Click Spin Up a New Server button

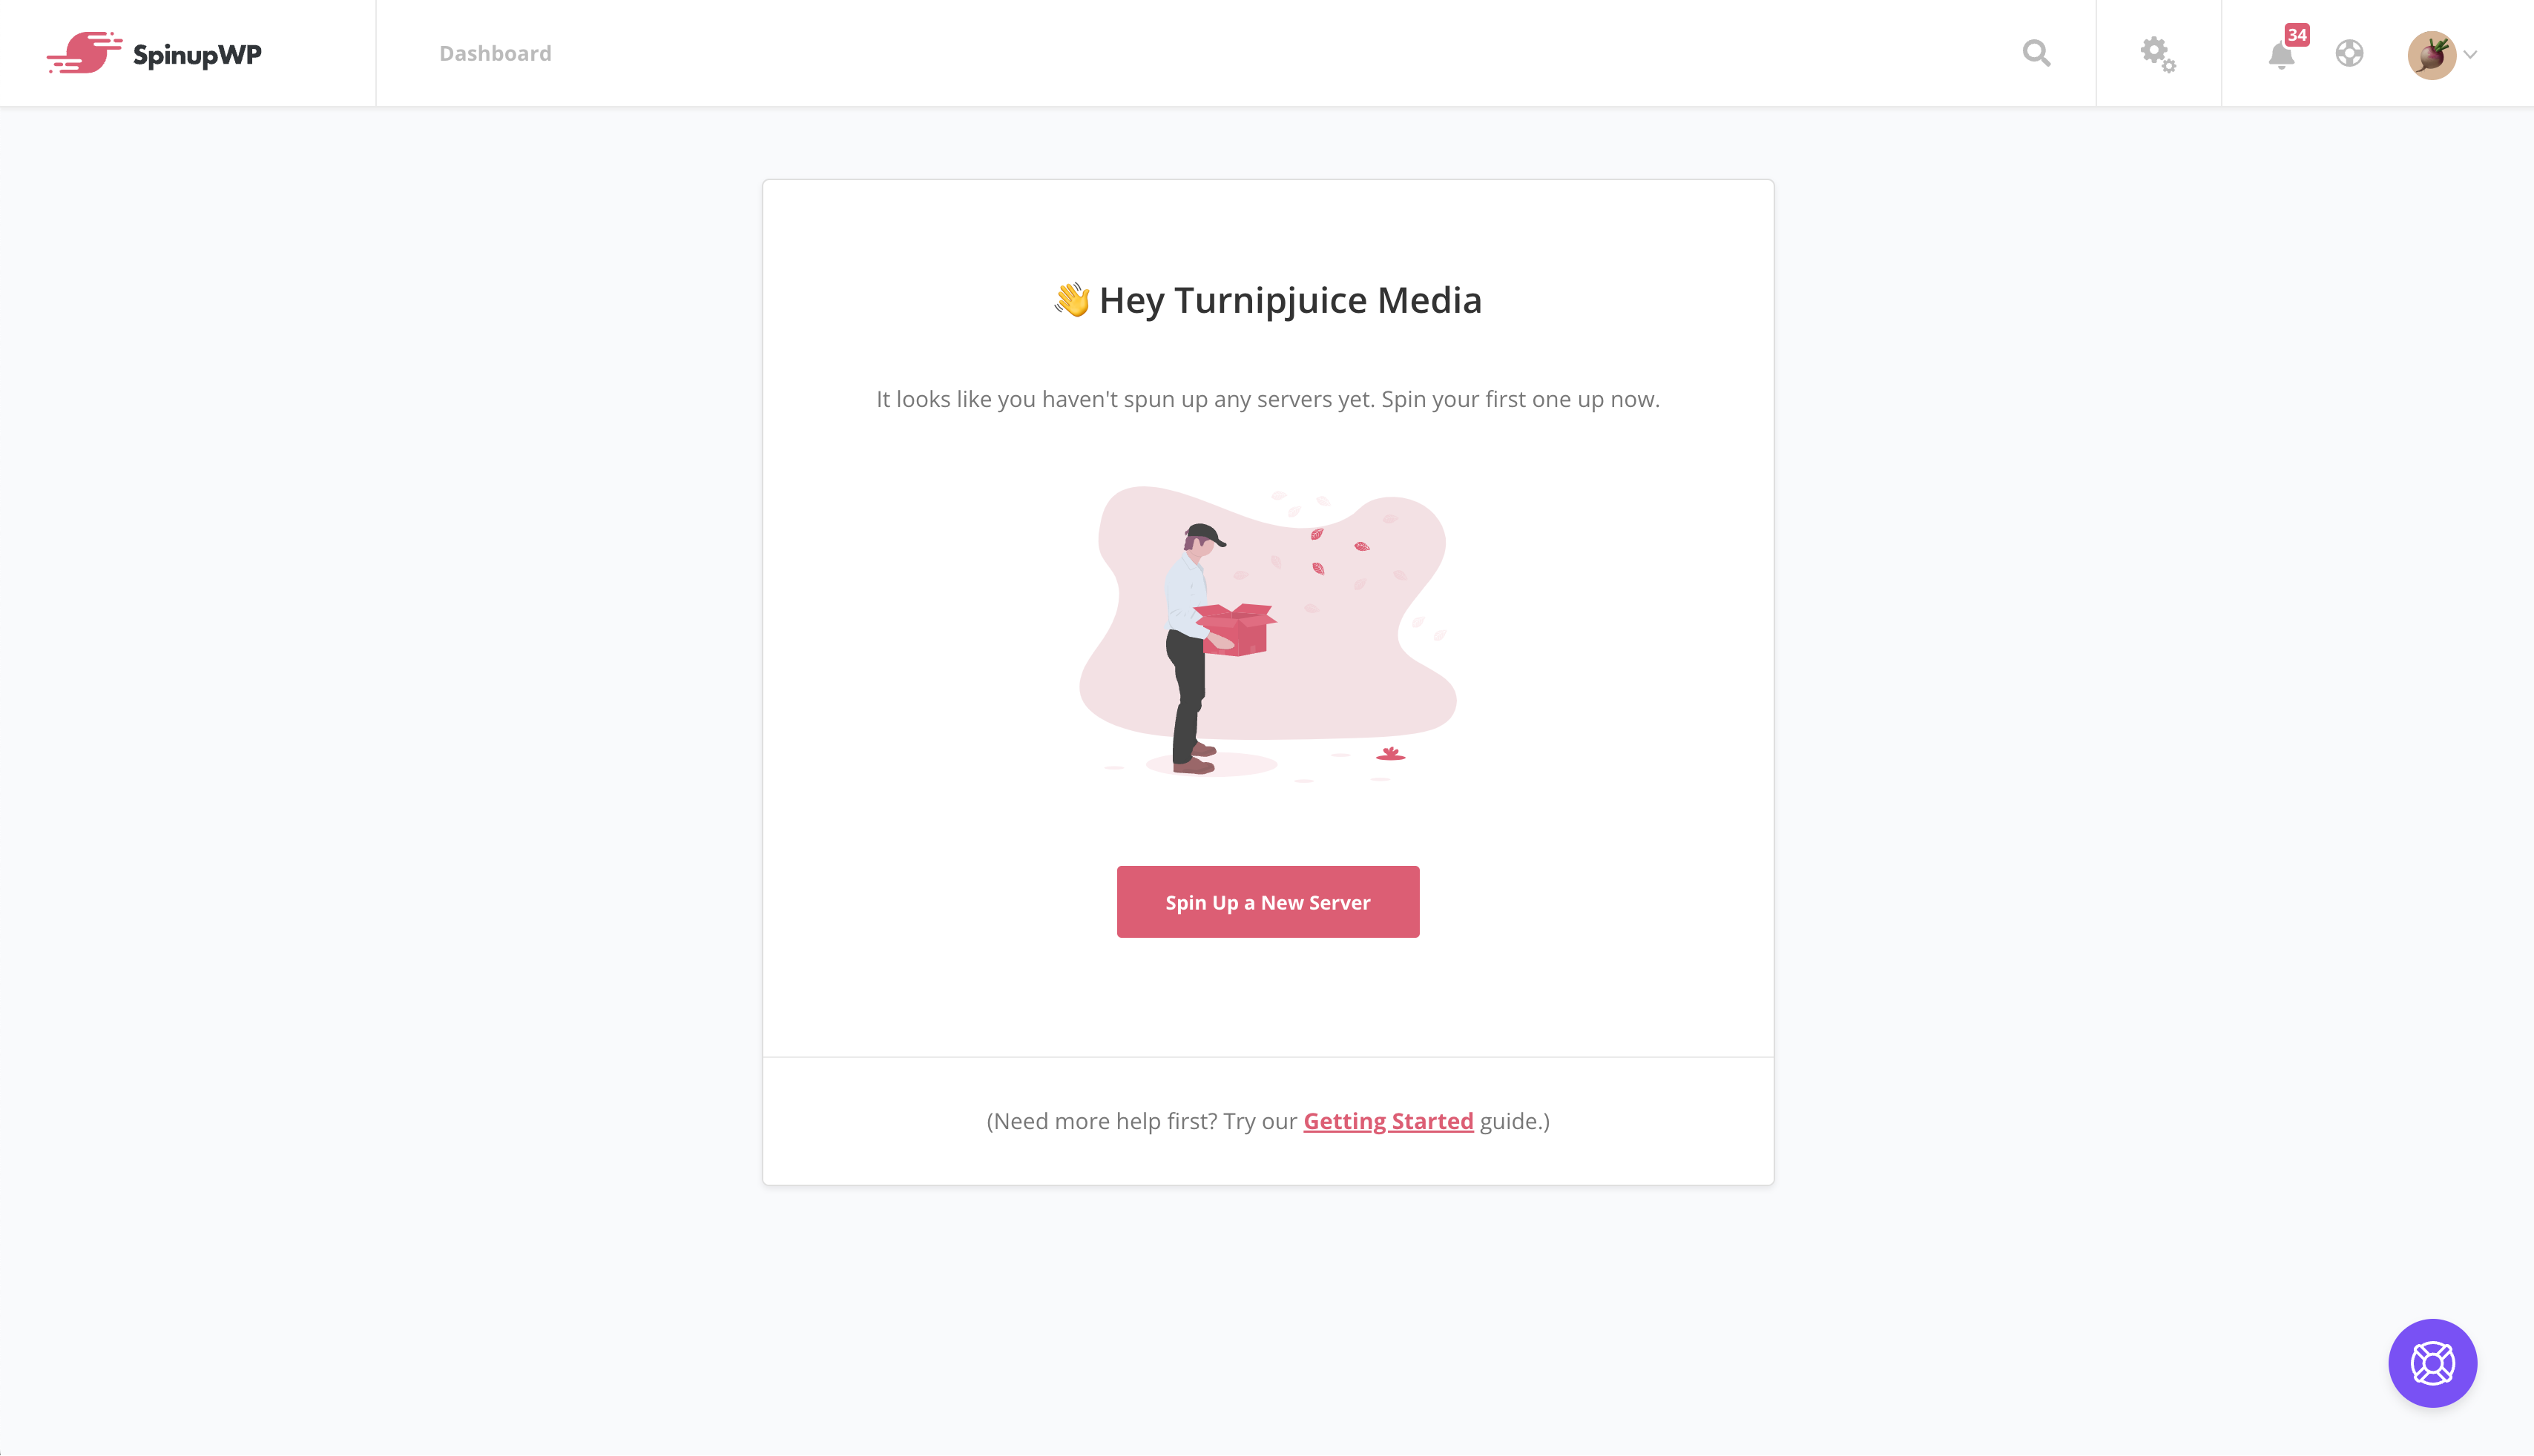(x=1268, y=902)
